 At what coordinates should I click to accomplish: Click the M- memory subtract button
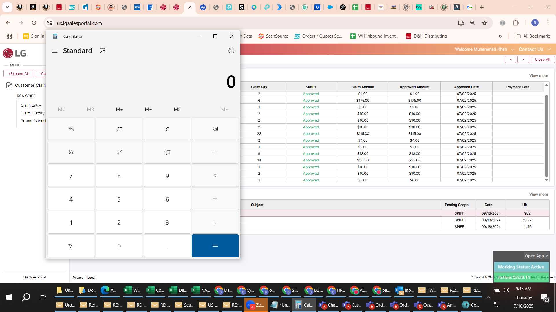148,109
